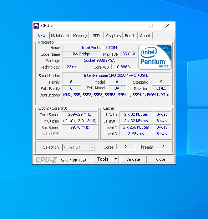The height and width of the screenshot is (219, 208).
Task: Click the Ext. Family value 6
Action: click(x=71, y=88)
